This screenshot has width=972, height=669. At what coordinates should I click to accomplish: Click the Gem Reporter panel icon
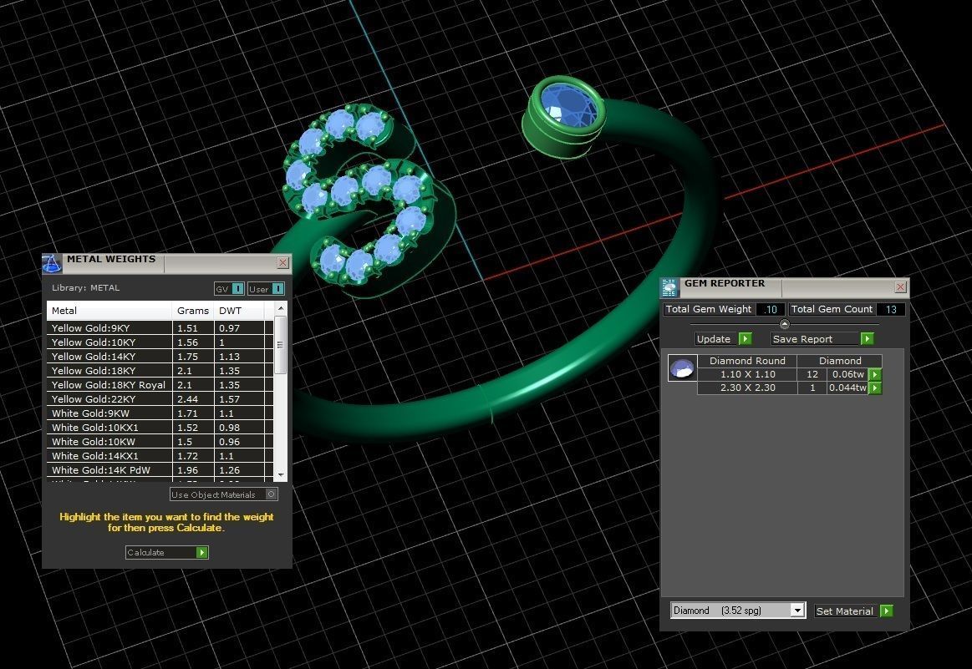pyautogui.click(x=669, y=287)
